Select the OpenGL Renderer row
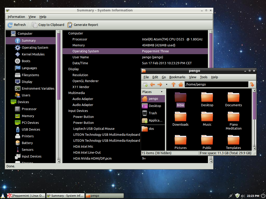The image size is (266, 199). pos(102,81)
